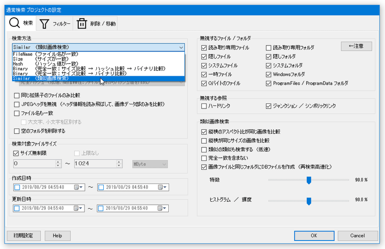Uncheck システムフォルダ checkbox

269,66
